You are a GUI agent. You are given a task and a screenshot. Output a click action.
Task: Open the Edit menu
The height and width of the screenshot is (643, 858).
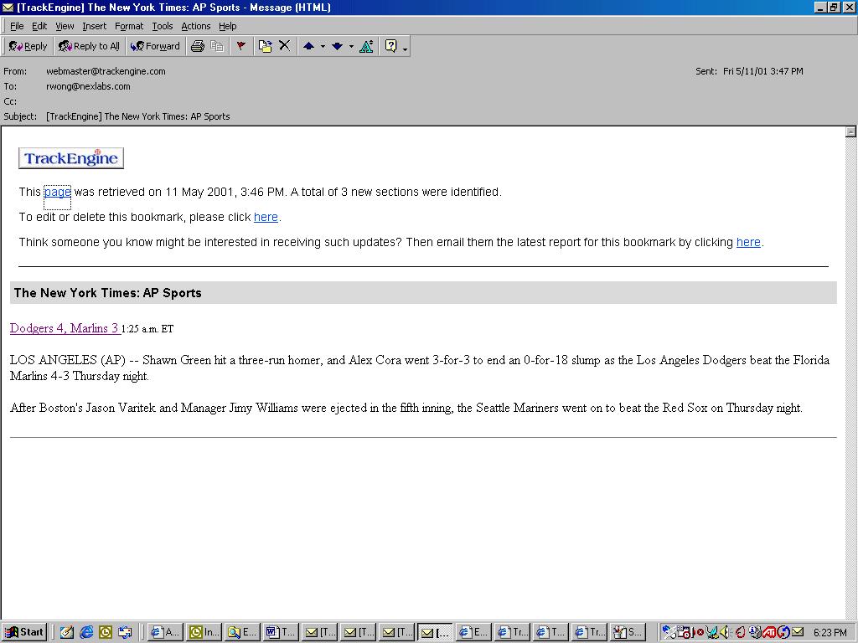[39, 26]
